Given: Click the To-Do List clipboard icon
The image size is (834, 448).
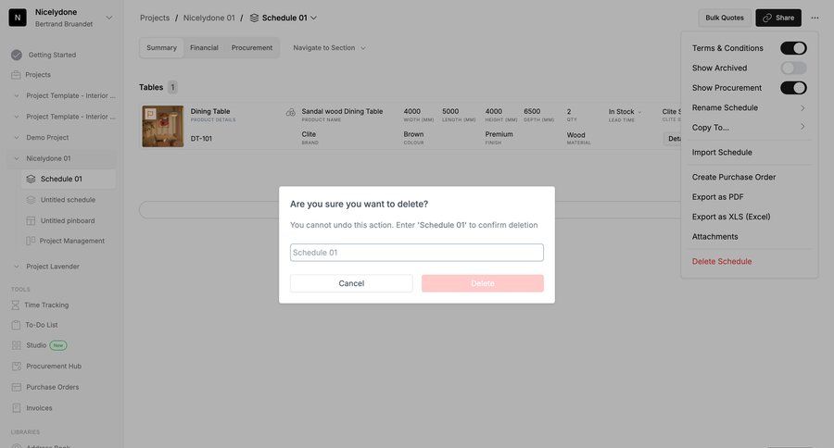Looking at the screenshot, I should pos(16,325).
